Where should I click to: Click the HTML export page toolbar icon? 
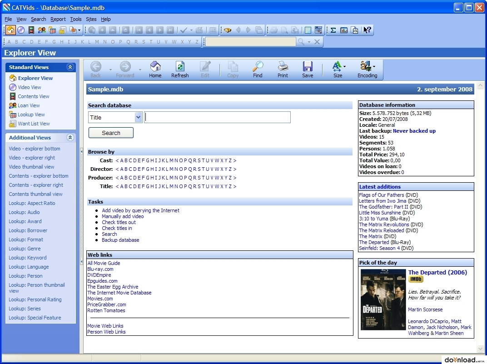354,30
